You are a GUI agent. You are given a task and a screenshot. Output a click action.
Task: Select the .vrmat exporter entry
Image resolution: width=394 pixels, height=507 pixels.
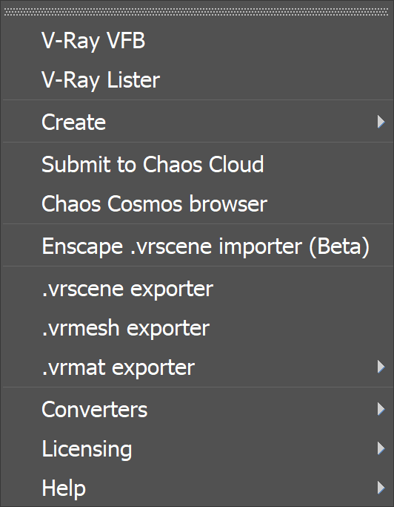click(x=197, y=367)
